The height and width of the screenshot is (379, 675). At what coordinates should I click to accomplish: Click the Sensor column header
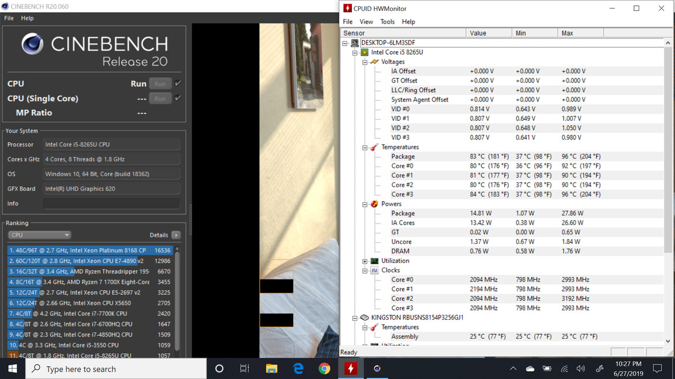click(403, 33)
